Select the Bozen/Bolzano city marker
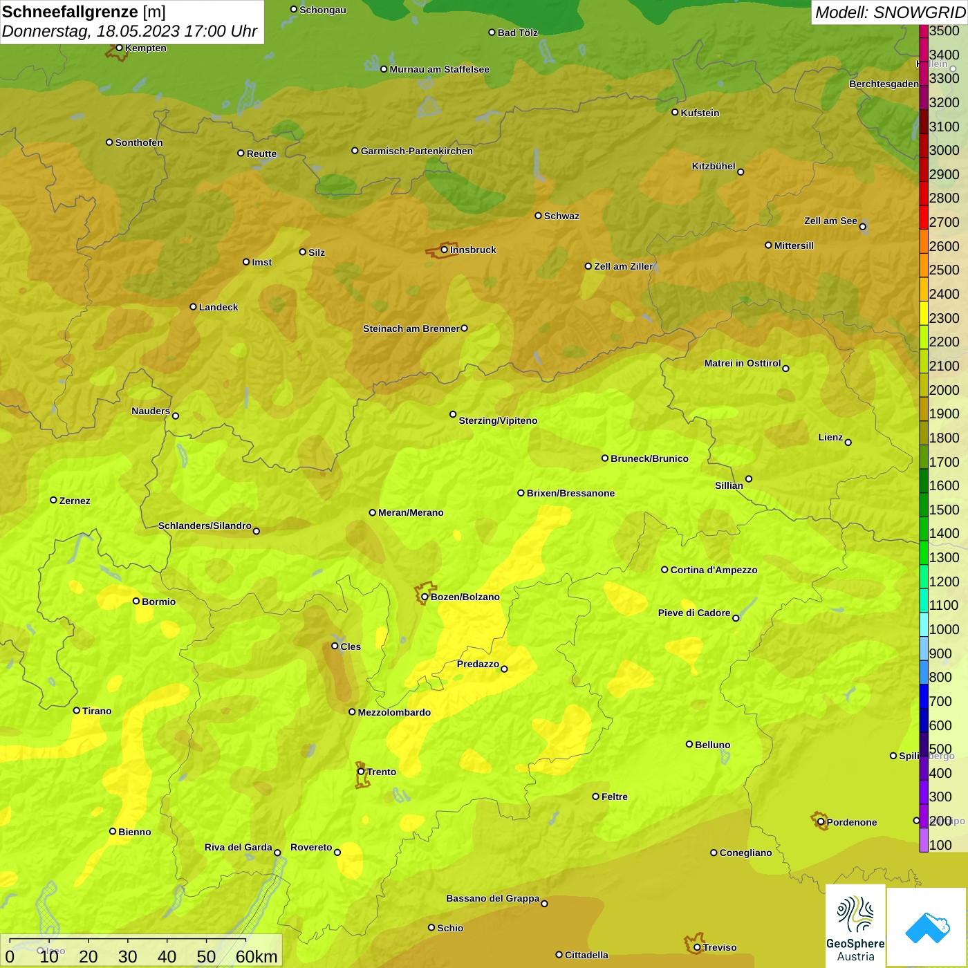The height and width of the screenshot is (968, 968). click(425, 597)
